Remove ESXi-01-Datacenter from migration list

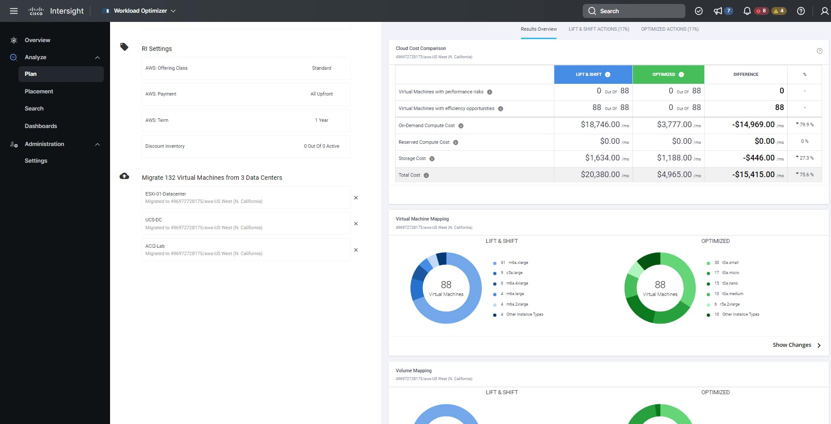tap(356, 198)
